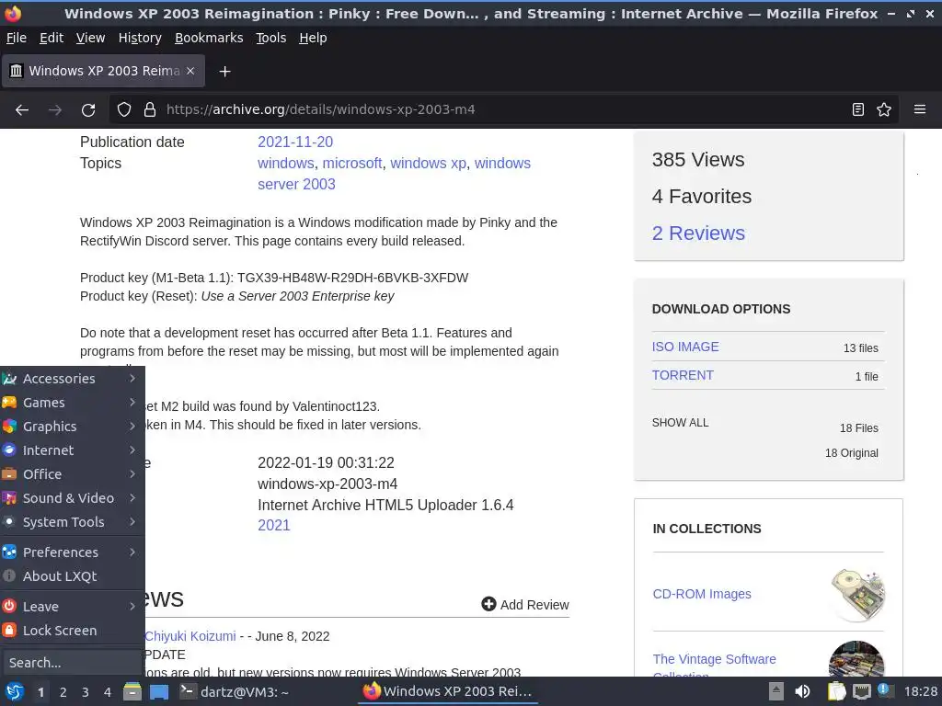Toggle Reader View icon in address bar

858,110
